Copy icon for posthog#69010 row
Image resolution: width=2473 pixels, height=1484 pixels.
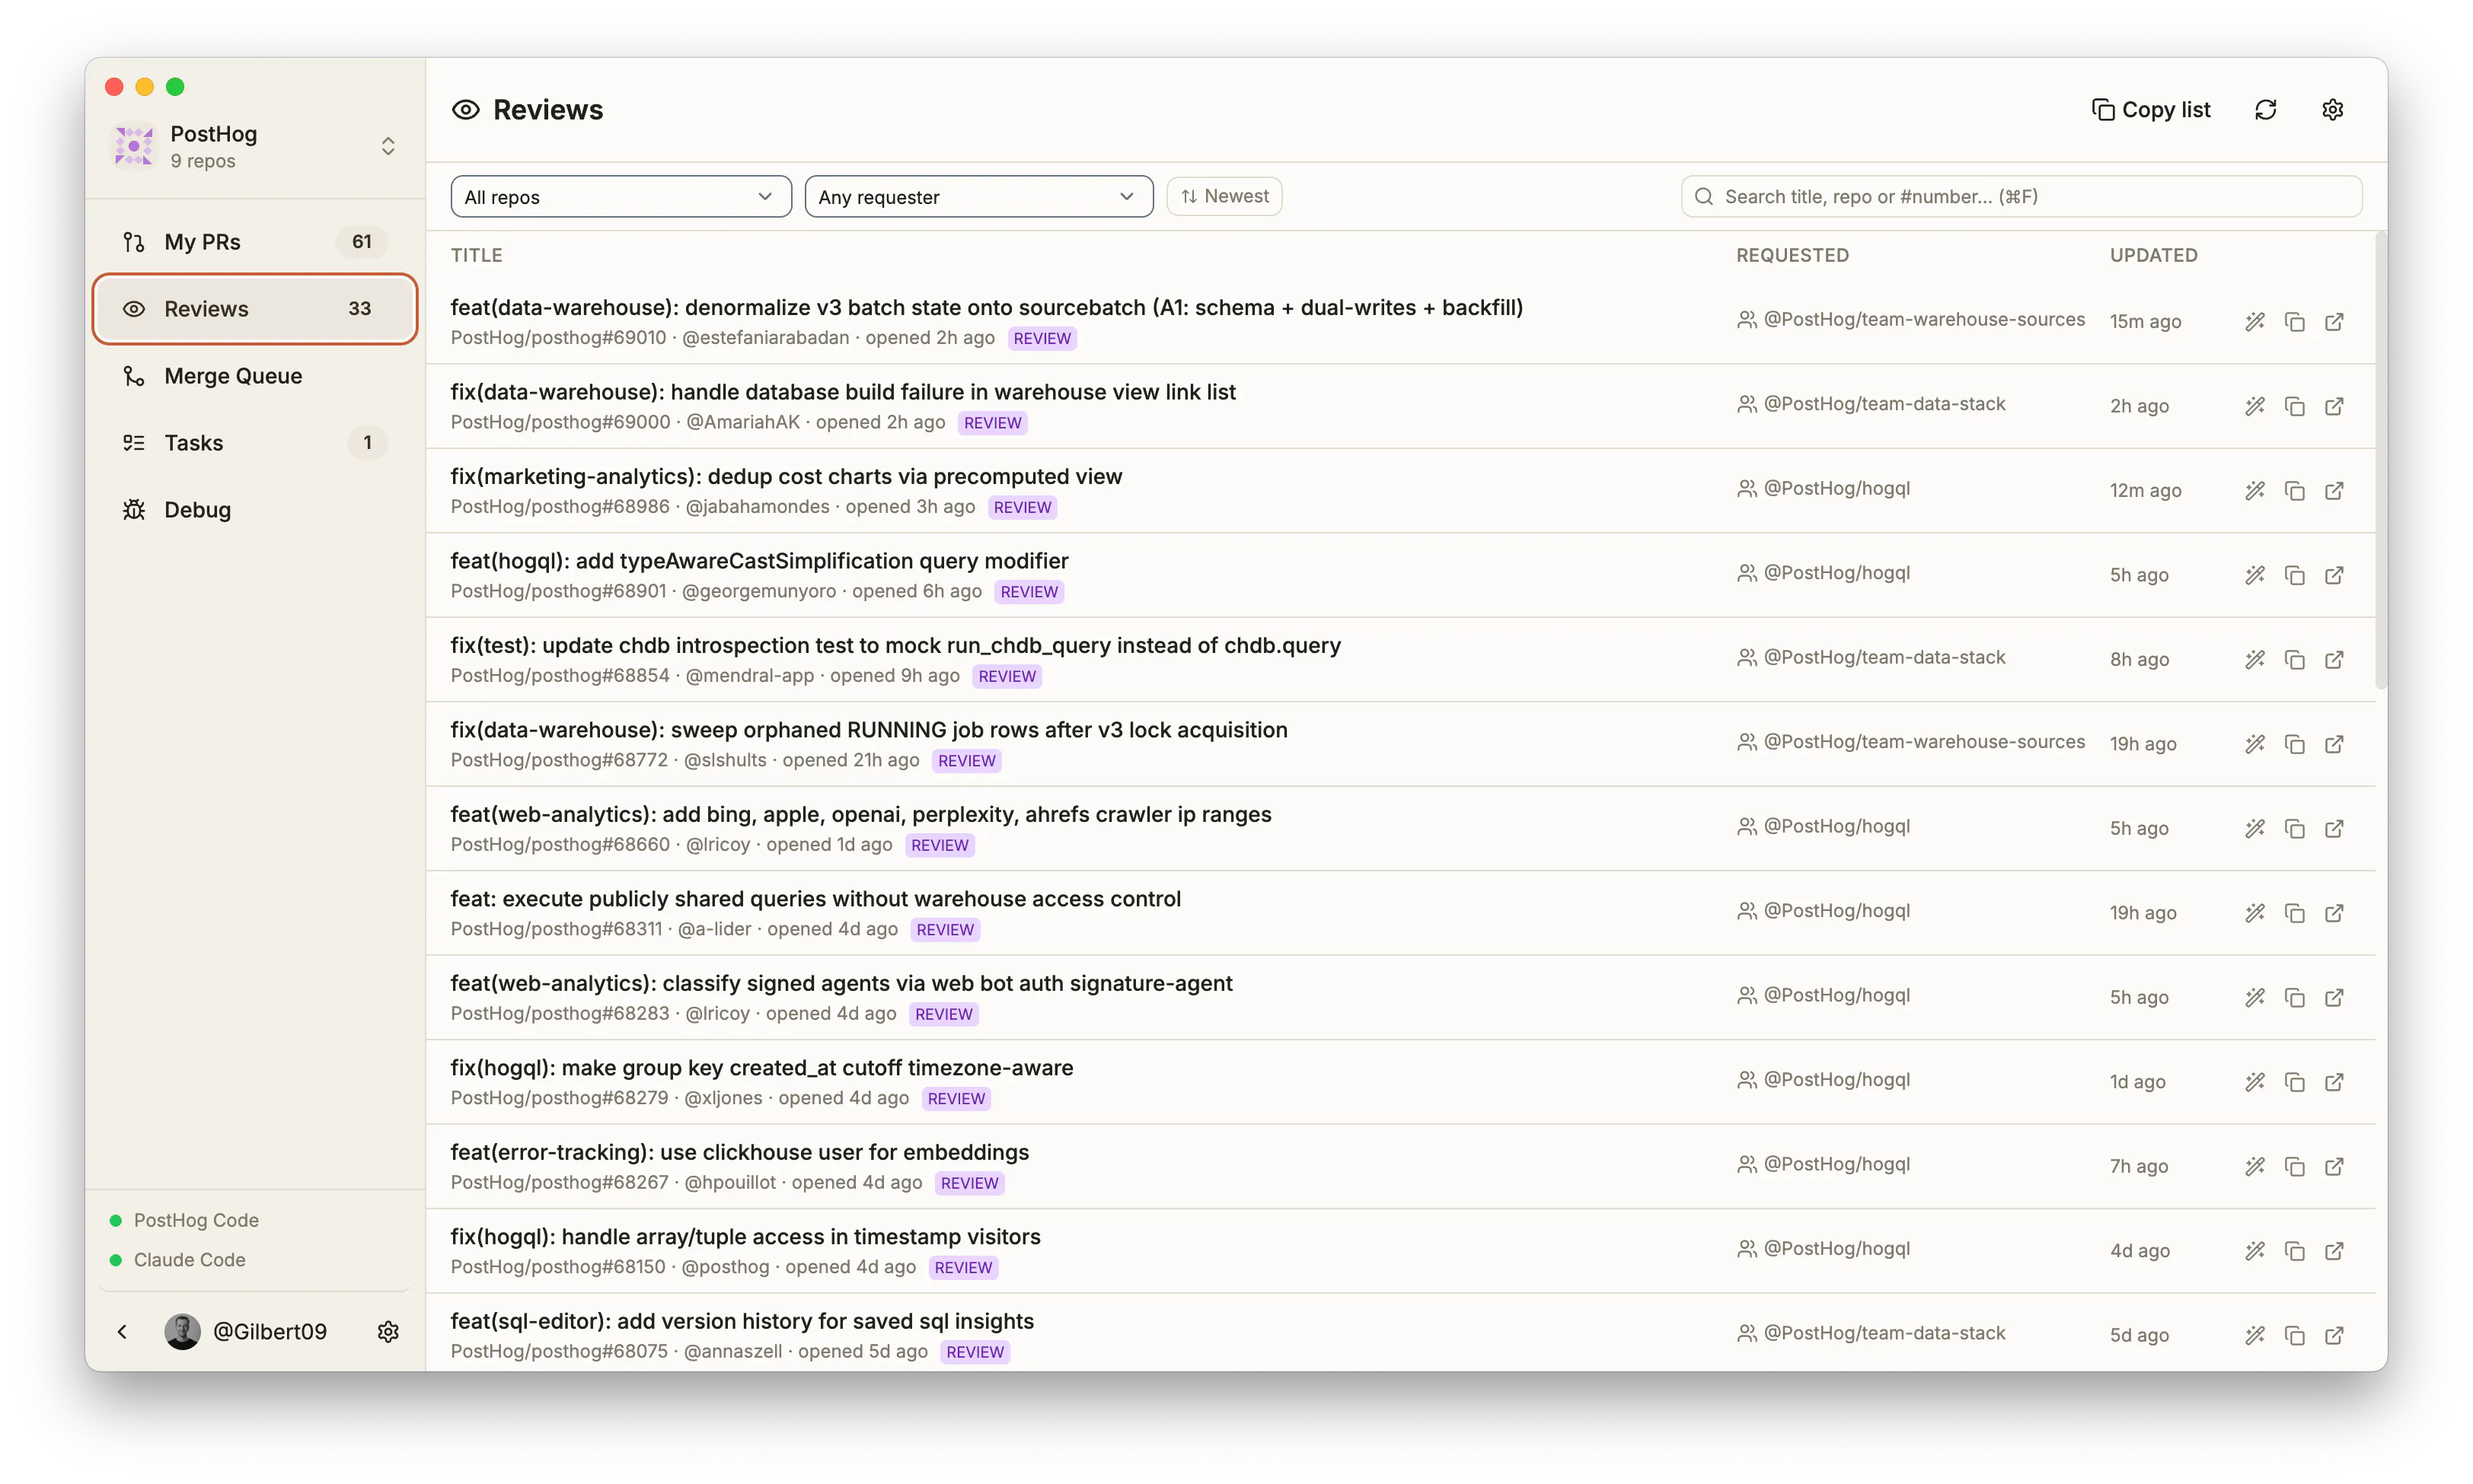pyautogui.click(x=2294, y=322)
